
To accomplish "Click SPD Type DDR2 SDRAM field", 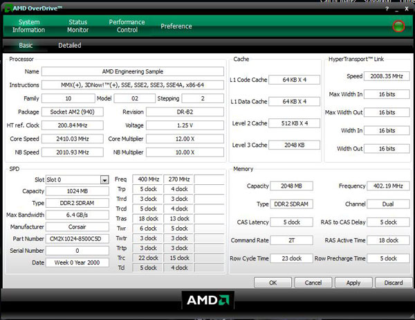I will coord(77,203).
